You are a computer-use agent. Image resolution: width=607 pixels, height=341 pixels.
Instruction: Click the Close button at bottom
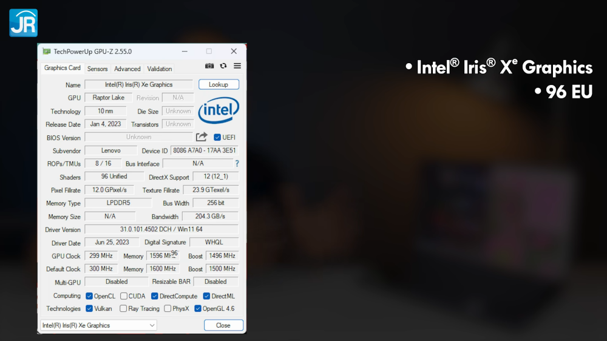click(x=223, y=325)
